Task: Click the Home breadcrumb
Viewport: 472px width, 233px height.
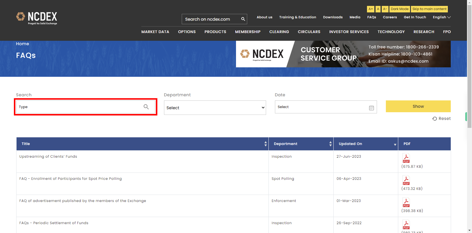Action: click(22, 44)
